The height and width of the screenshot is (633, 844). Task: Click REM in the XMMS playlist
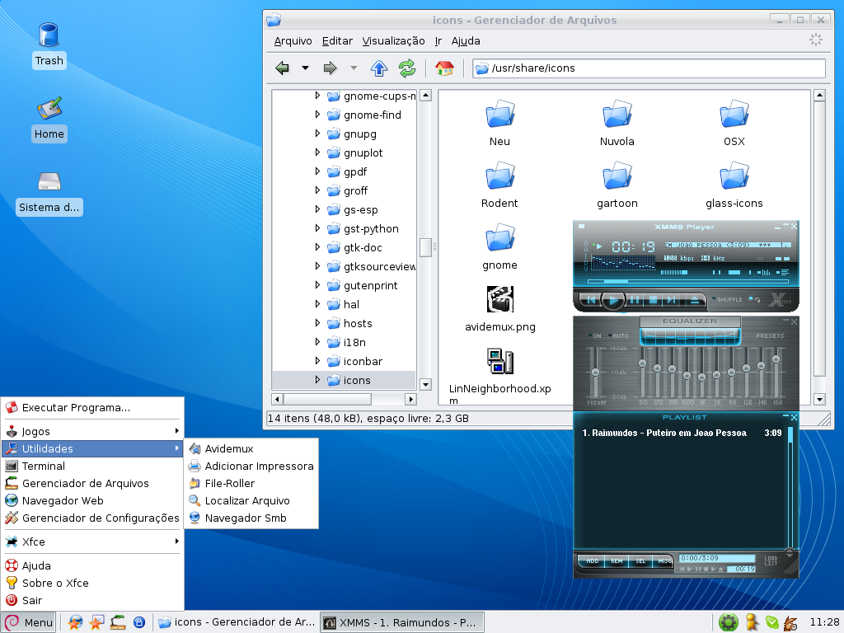click(x=617, y=560)
